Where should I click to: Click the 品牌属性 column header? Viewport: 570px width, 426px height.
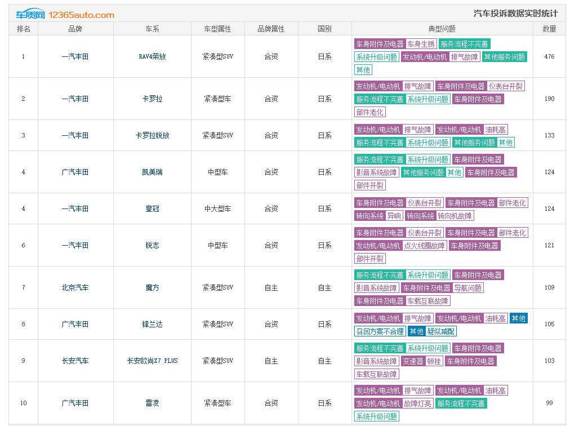271,29
